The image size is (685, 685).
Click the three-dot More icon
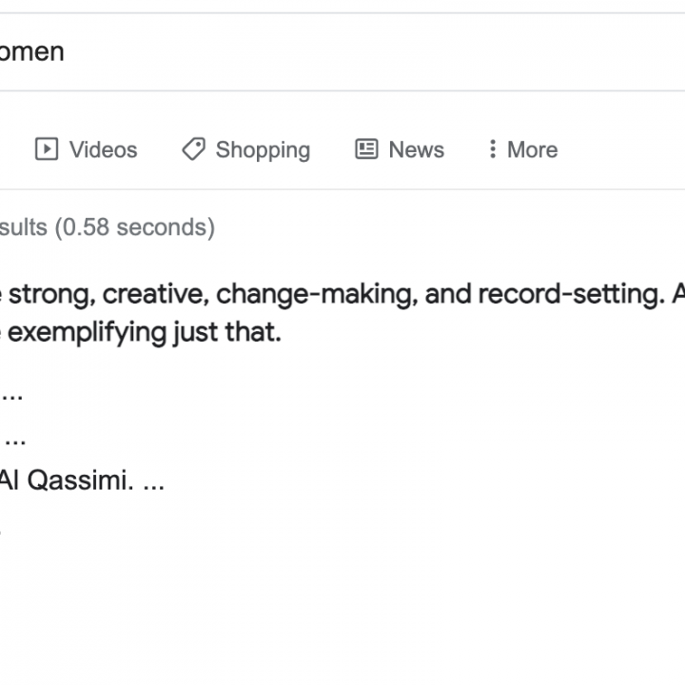coord(492,149)
